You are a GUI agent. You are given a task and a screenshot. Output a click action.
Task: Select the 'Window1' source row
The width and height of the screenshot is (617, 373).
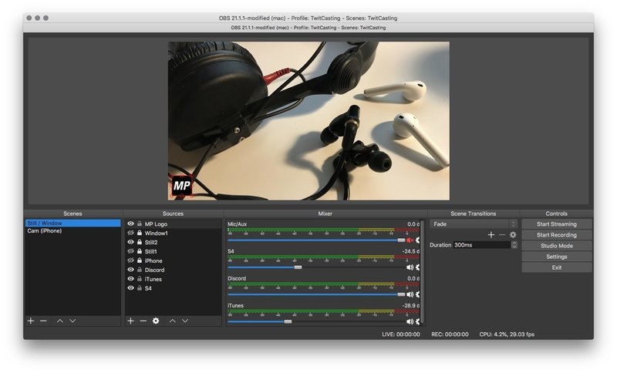(173, 233)
